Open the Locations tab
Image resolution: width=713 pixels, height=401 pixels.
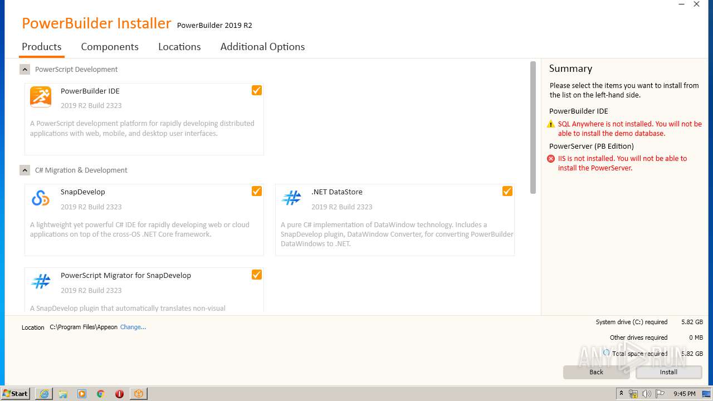coord(179,47)
